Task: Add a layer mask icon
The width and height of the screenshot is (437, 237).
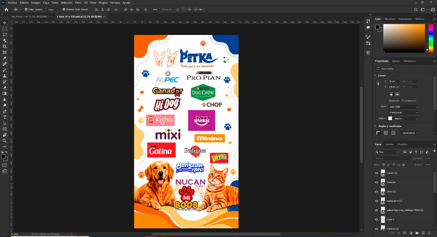Action: pos(404,233)
